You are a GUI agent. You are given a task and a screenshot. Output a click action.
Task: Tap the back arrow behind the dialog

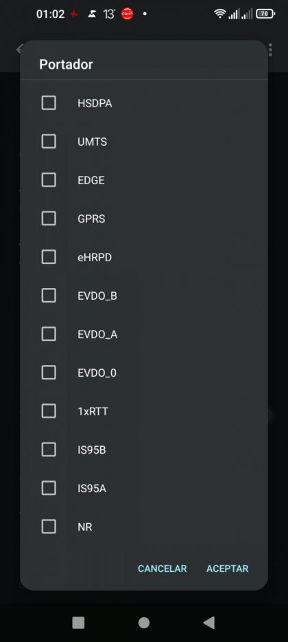tap(19, 49)
